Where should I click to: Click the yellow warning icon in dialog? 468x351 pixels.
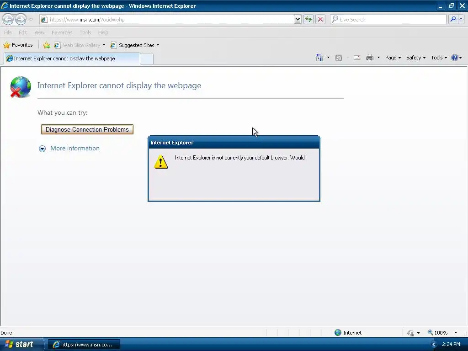[x=161, y=162]
